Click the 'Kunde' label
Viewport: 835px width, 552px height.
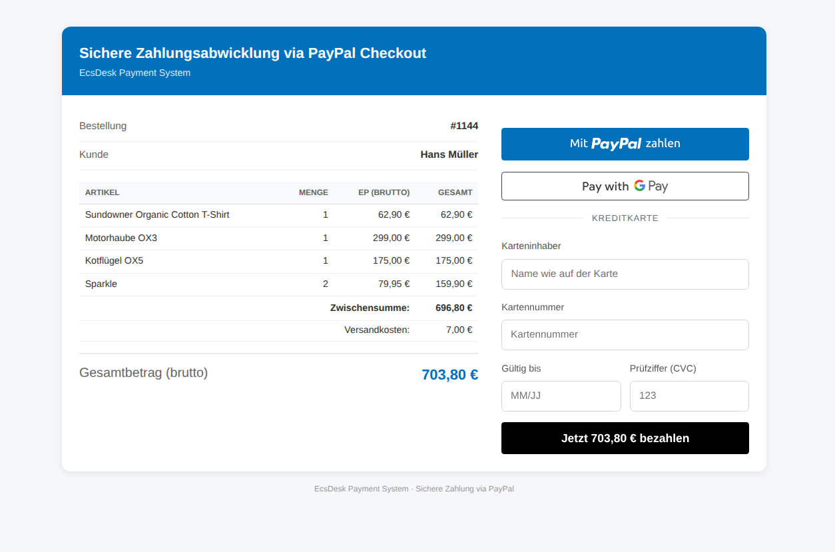coord(94,154)
